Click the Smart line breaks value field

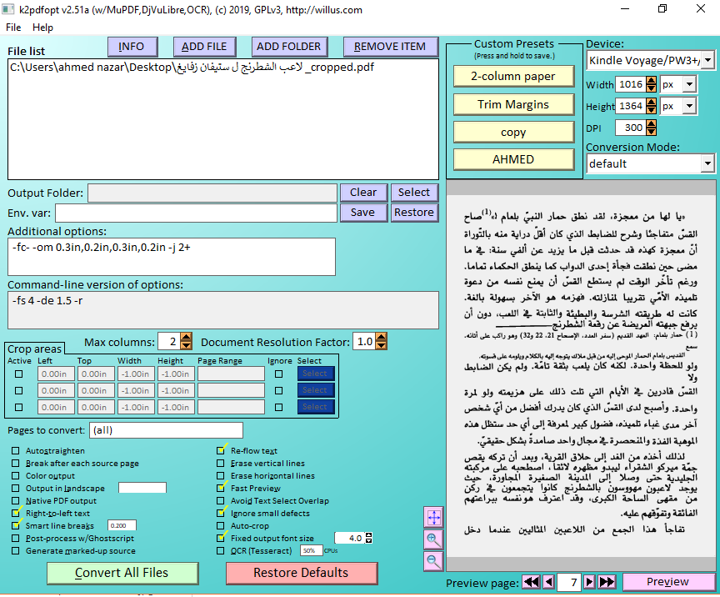click(x=122, y=525)
